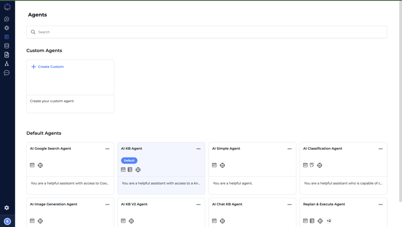The width and height of the screenshot is (402, 227).
Task: Click the knowledge base icon on AI KB Agent
Action: [x=130, y=169]
